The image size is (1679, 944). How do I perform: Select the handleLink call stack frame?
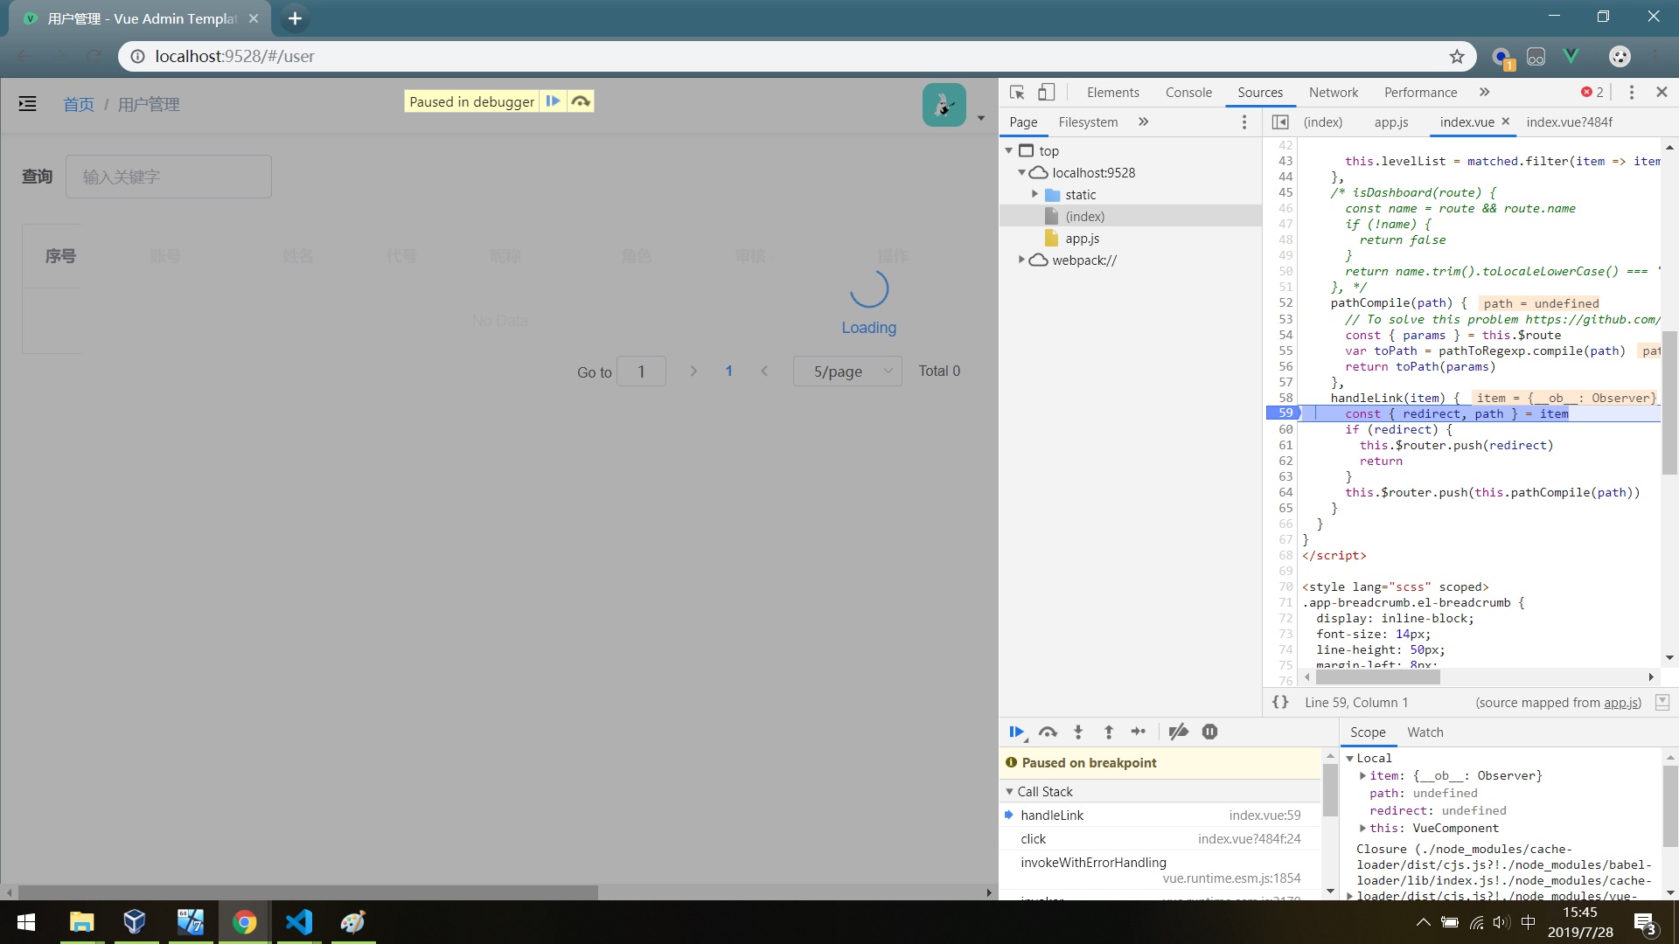click(x=1160, y=816)
